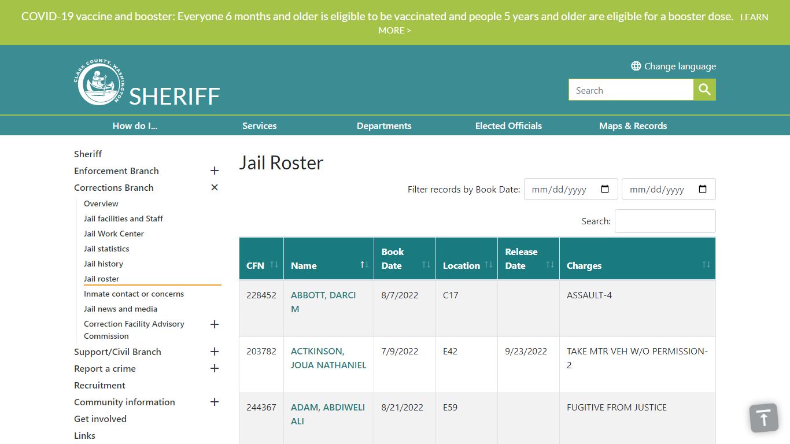Open the Services menu
Screen dimensions: 790x444
[259, 125]
